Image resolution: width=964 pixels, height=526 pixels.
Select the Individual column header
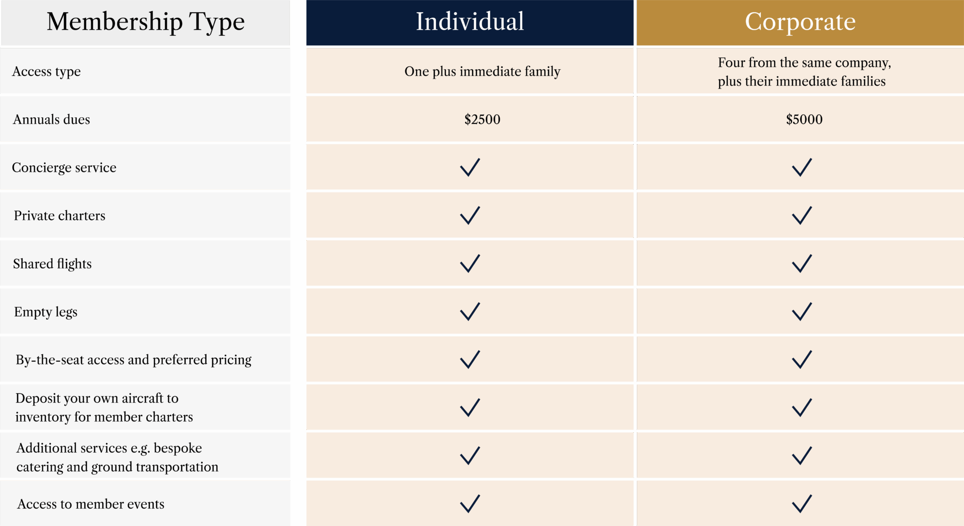click(x=470, y=22)
